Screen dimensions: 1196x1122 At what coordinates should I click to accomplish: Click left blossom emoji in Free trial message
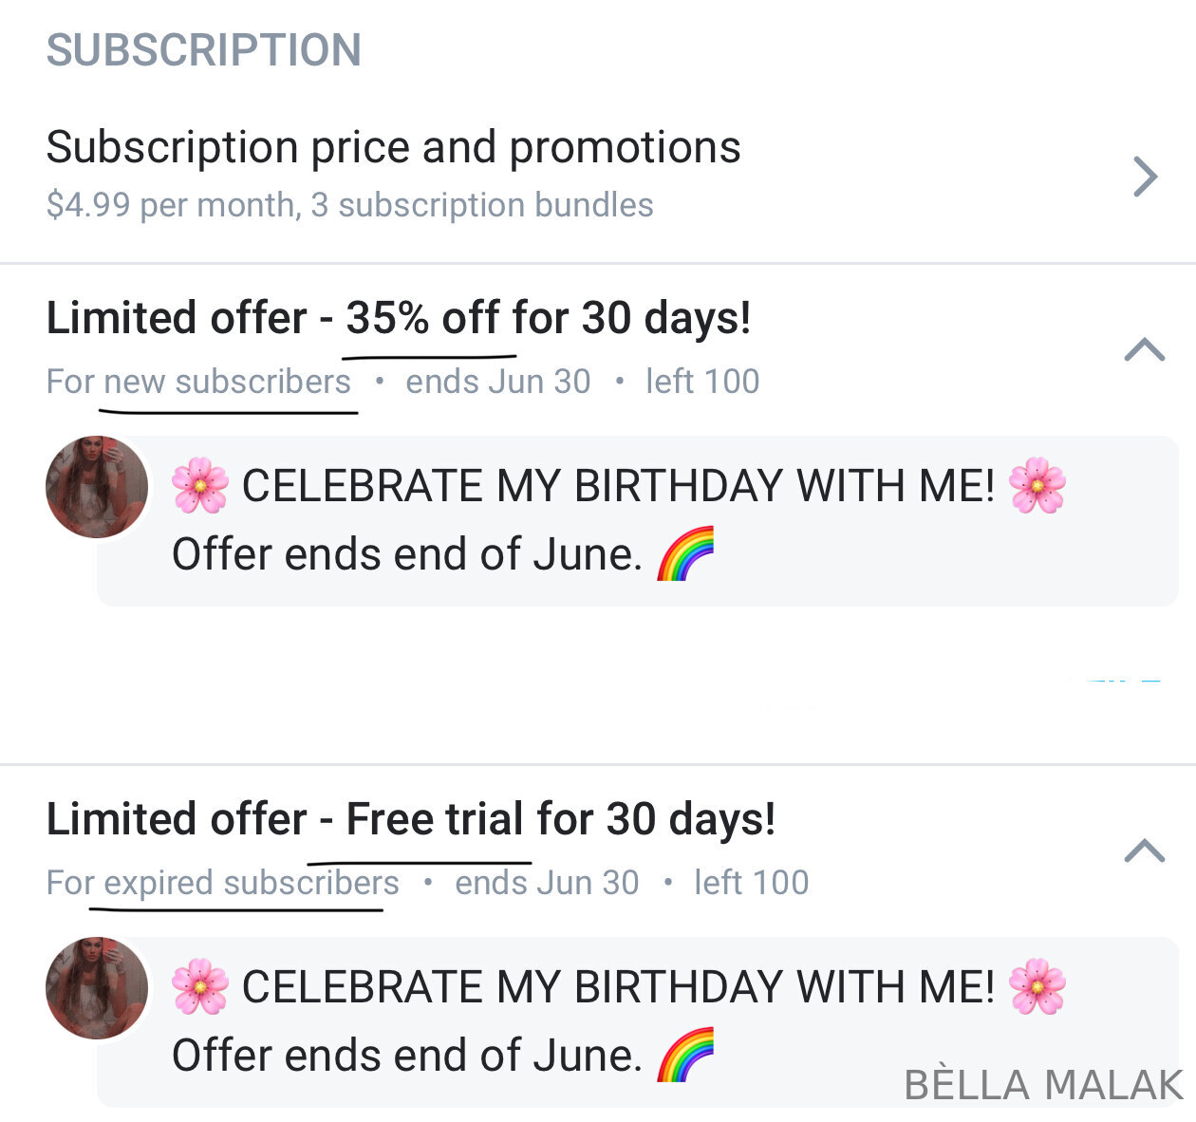pyautogui.click(x=199, y=987)
